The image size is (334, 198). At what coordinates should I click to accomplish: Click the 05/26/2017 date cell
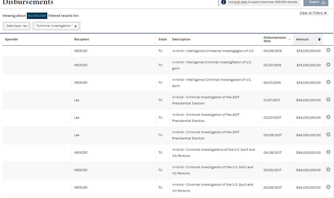tap(272, 170)
